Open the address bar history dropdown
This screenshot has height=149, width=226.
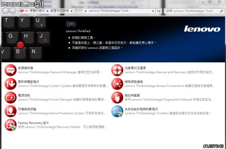coord(153,11)
